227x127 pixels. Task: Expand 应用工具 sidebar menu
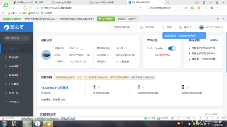point(16,93)
